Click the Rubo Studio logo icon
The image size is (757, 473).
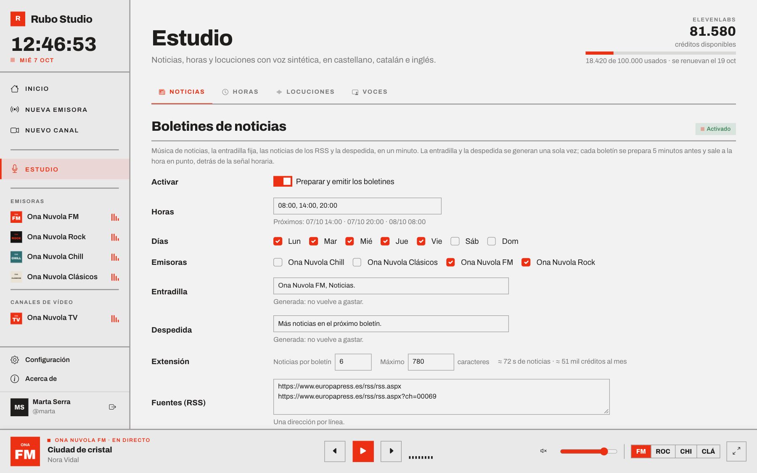[18, 19]
